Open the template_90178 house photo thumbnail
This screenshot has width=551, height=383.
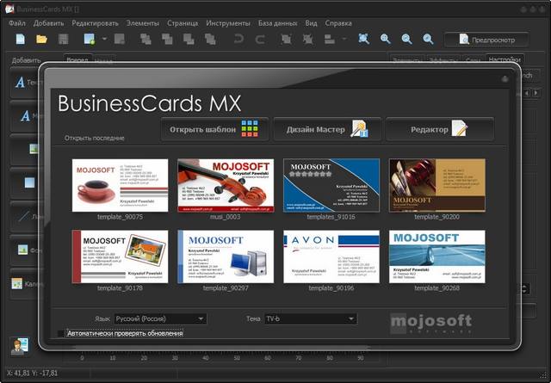tap(121, 256)
